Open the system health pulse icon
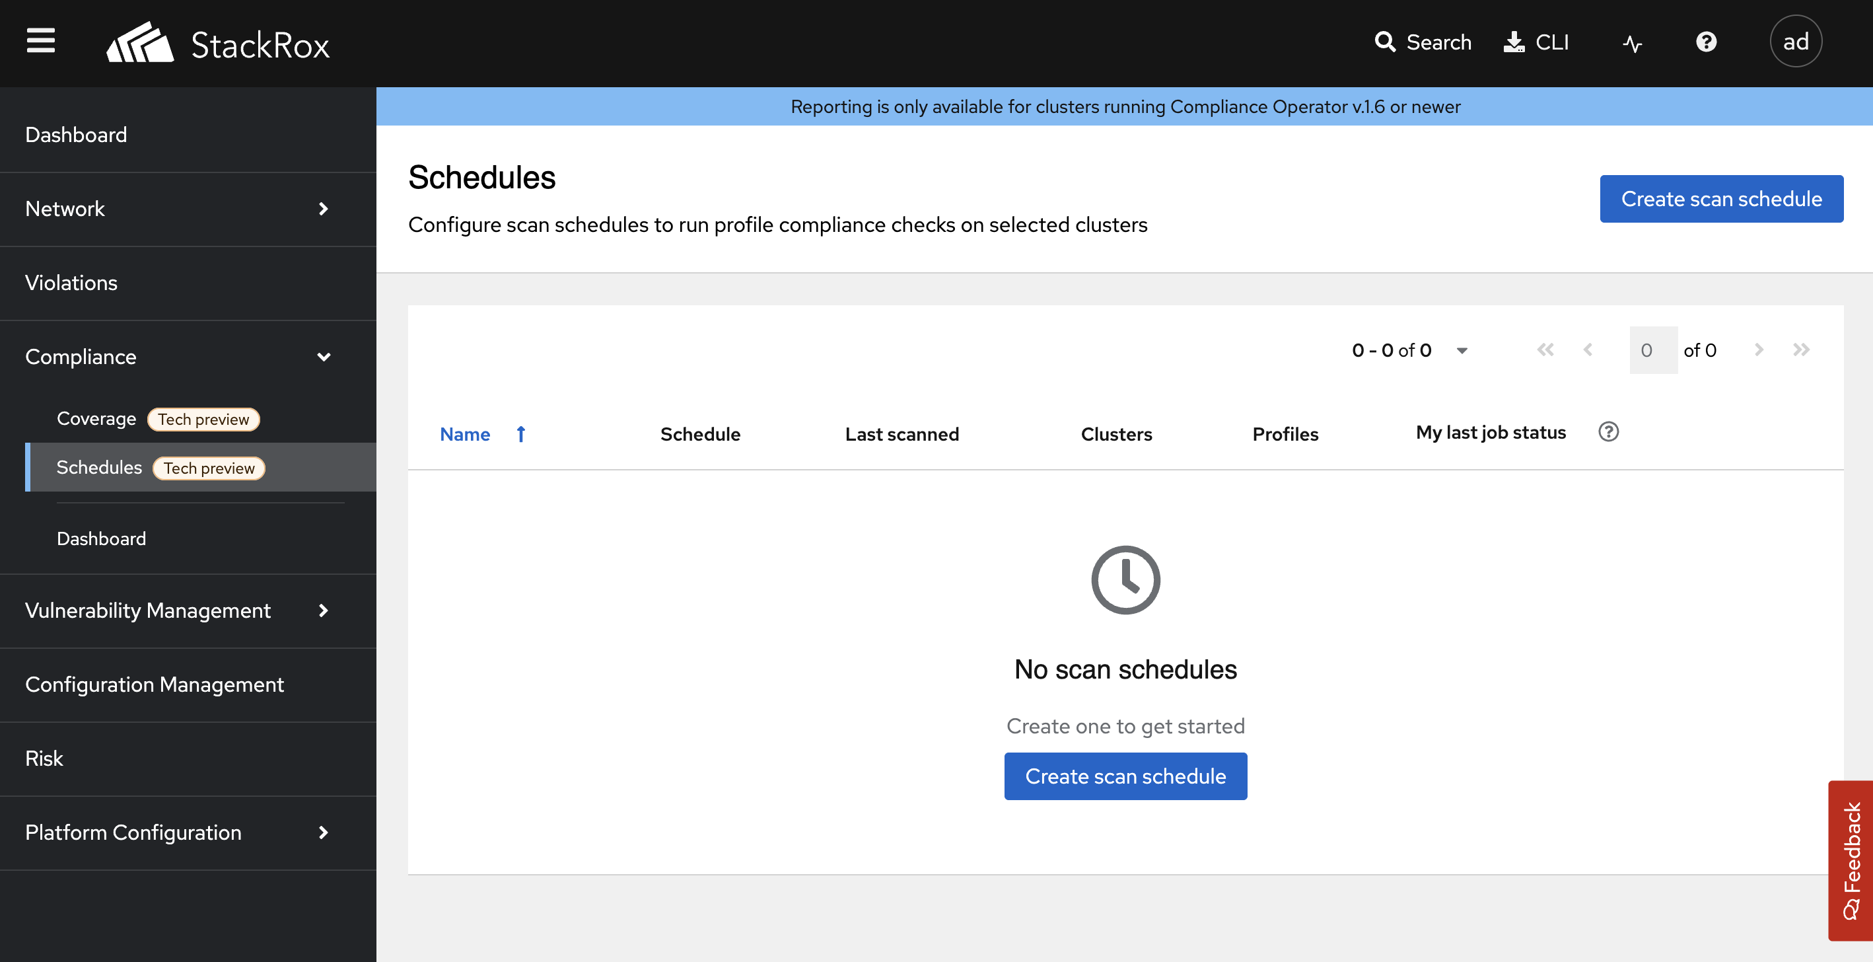 (1633, 44)
